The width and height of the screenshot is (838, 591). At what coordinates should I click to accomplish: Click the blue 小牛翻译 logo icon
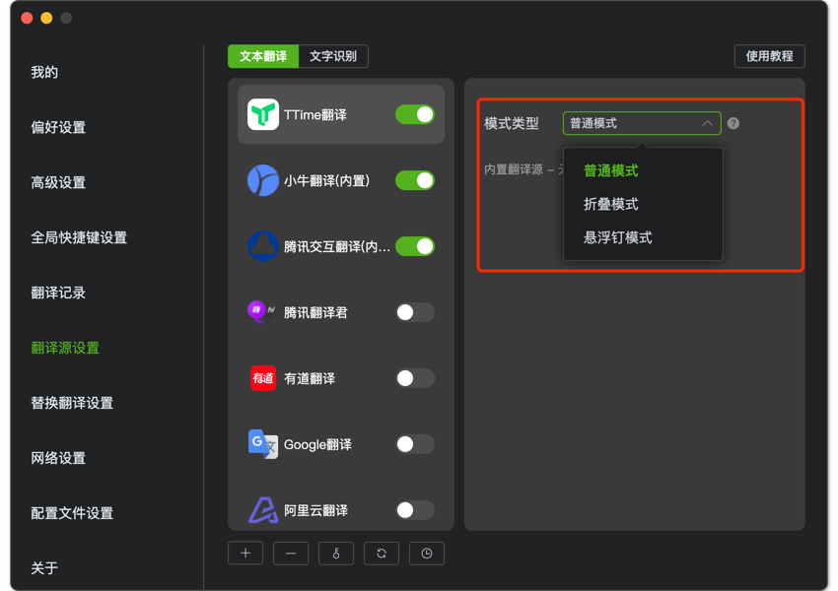263,180
